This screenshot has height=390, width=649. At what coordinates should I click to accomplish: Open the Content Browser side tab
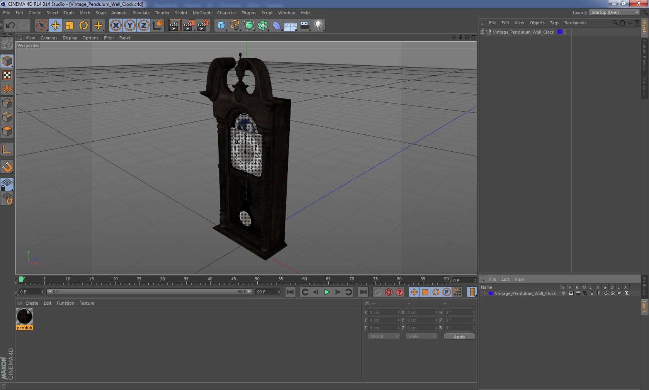[644, 55]
